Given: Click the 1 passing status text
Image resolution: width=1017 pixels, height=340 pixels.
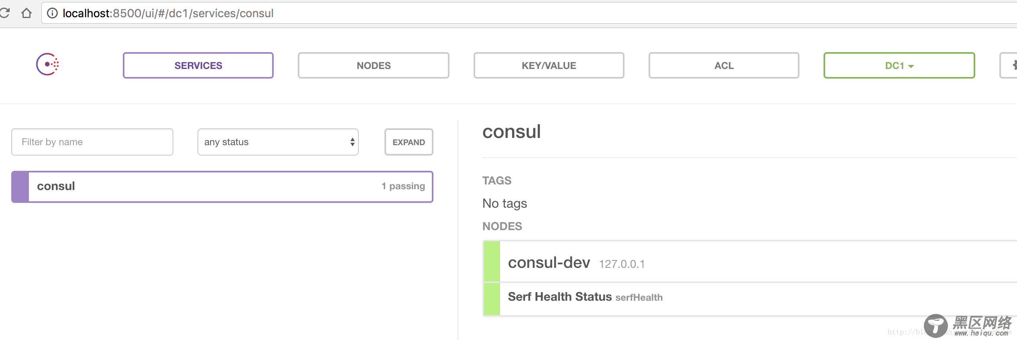Looking at the screenshot, I should 403,186.
